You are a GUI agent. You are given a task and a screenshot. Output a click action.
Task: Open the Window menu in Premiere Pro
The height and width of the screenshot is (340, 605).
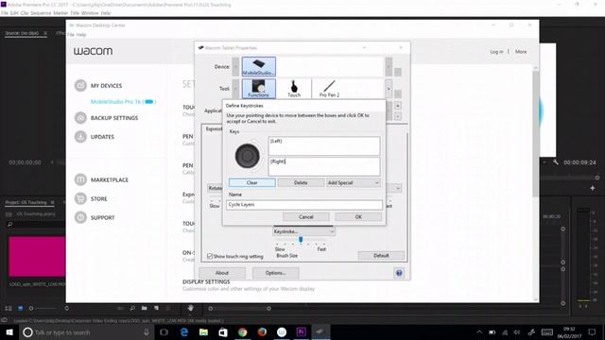point(90,12)
